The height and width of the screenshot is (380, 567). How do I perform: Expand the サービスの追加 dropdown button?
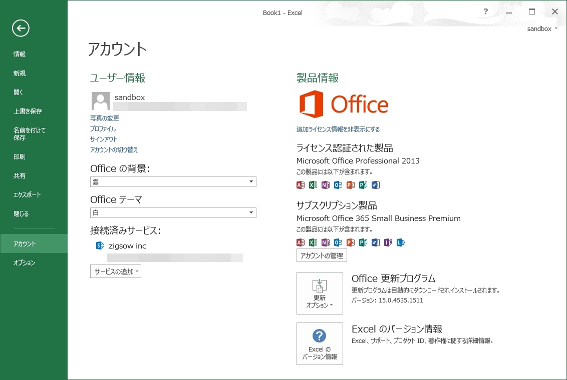click(116, 271)
